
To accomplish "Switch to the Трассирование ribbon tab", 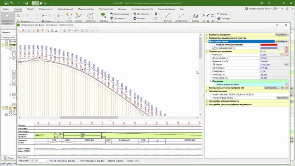I will click(x=65, y=9).
